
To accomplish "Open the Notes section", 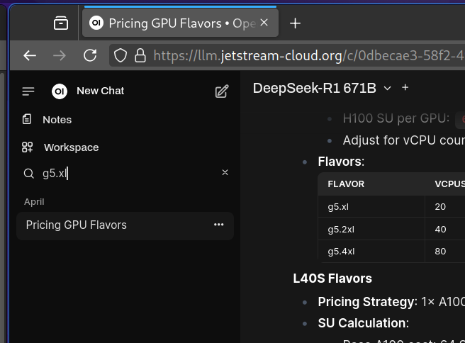I will click(57, 120).
